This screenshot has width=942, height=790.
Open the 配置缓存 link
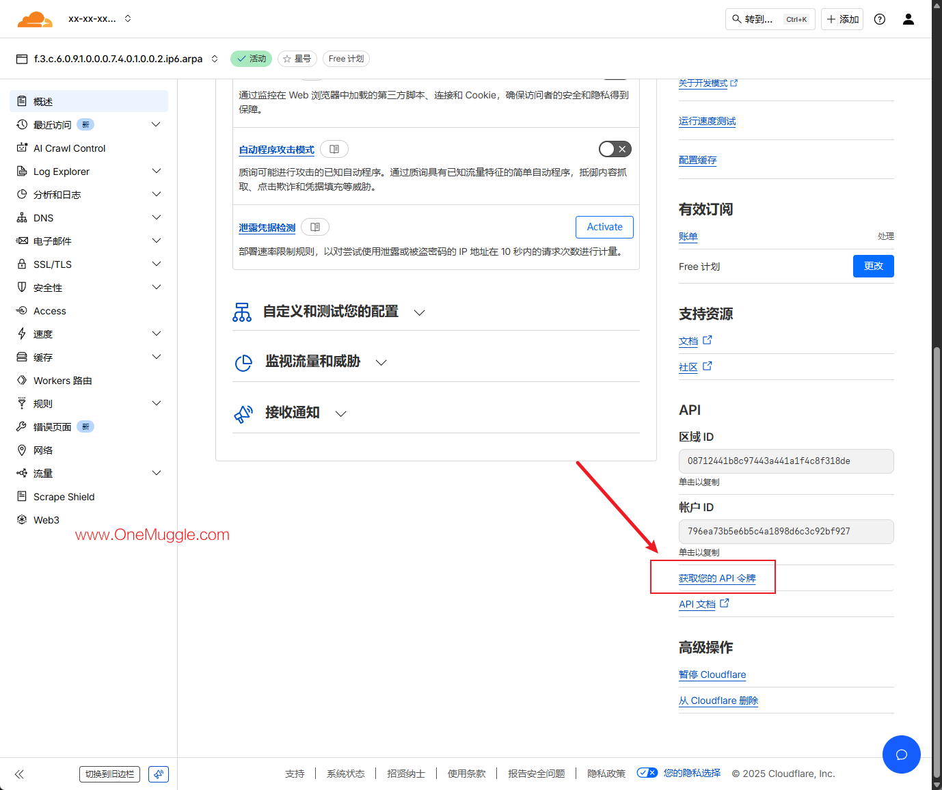coord(698,160)
